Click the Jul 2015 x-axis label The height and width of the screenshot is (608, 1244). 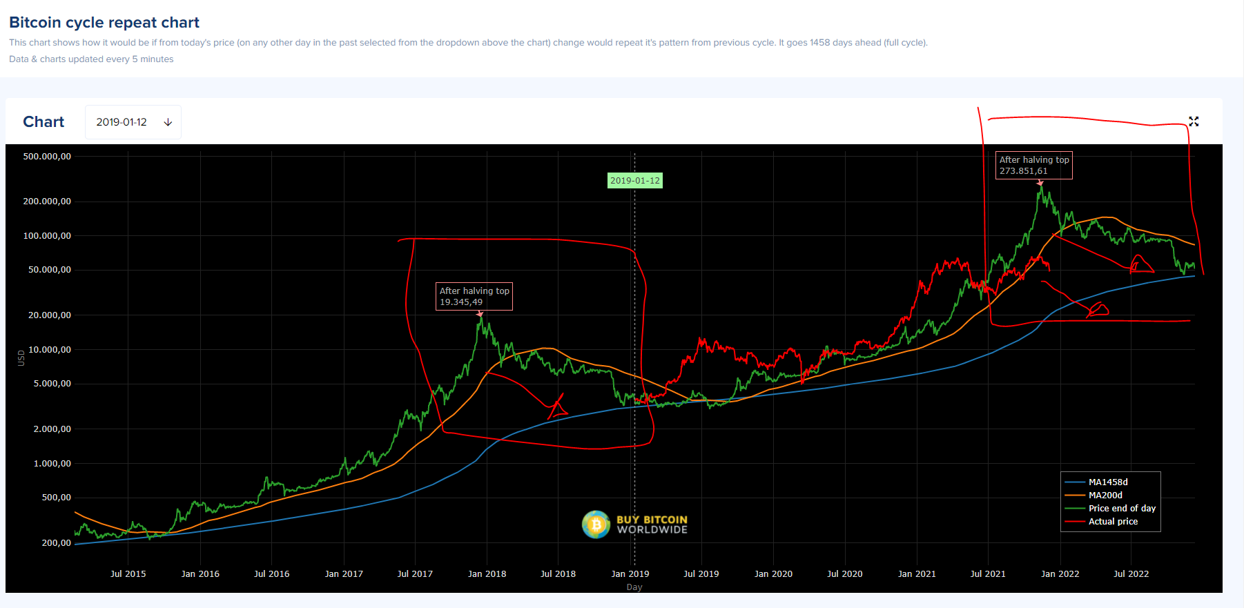coord(128,574)
